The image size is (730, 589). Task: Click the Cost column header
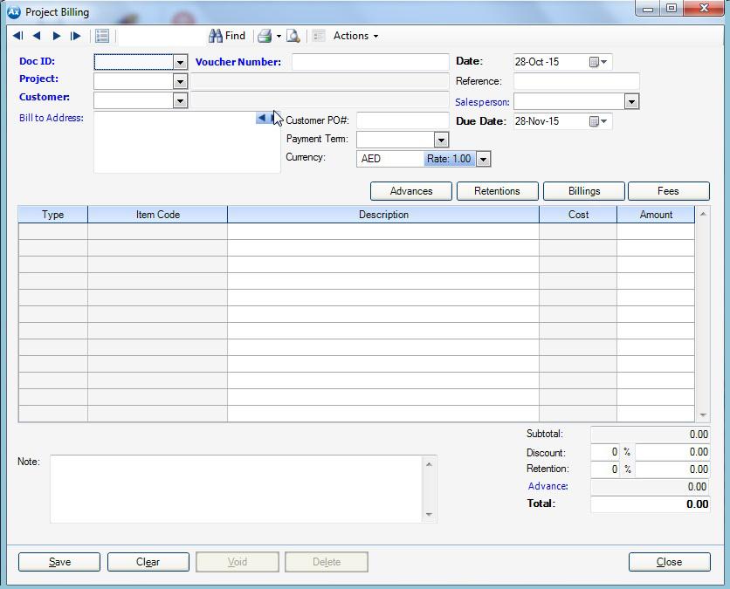(x=578, y=215)
